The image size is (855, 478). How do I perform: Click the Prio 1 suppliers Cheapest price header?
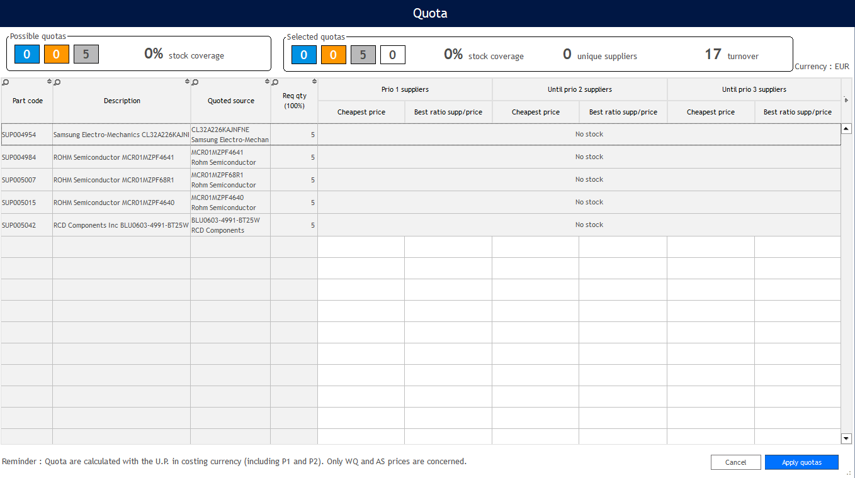click(x=361, y=112)
